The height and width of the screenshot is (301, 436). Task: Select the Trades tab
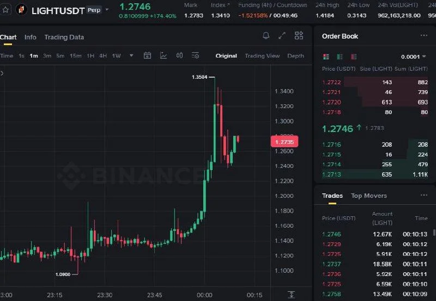332,196
